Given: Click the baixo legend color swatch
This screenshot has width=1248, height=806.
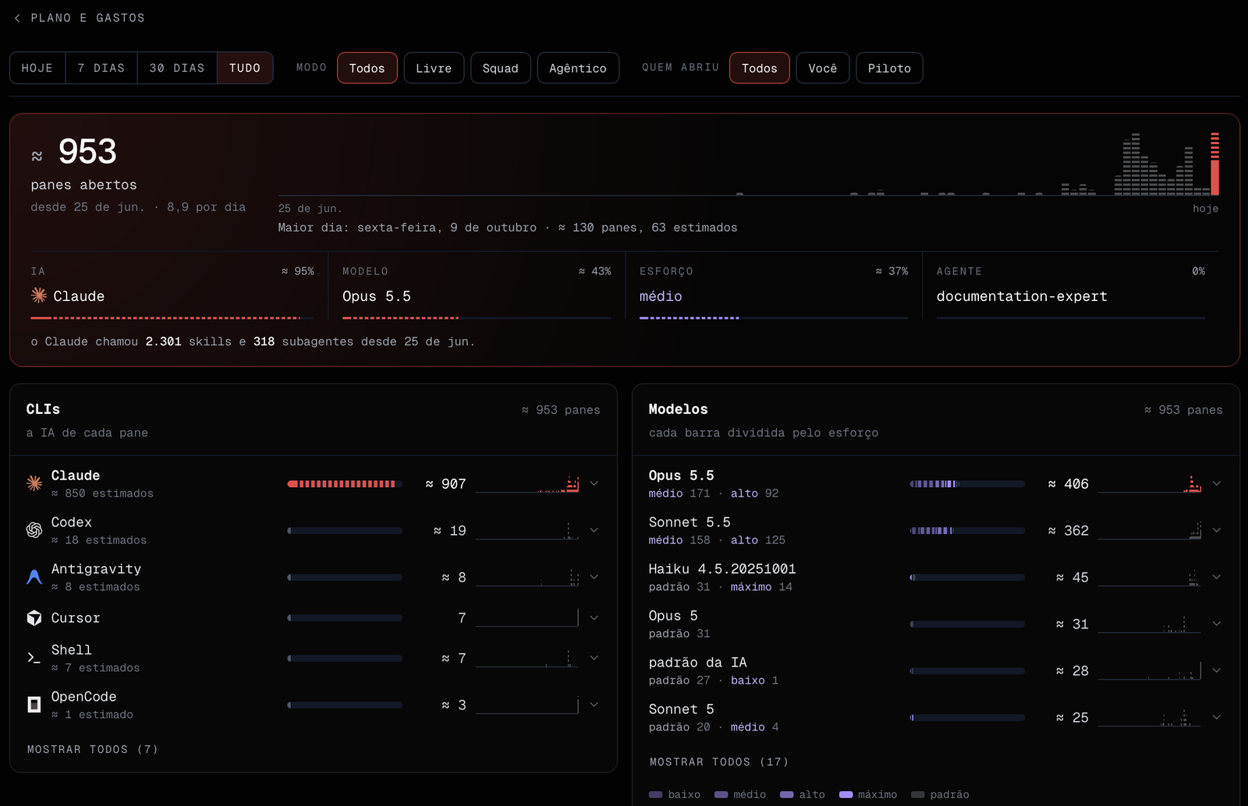Looking at the screenshot, I should pos(656,794).
